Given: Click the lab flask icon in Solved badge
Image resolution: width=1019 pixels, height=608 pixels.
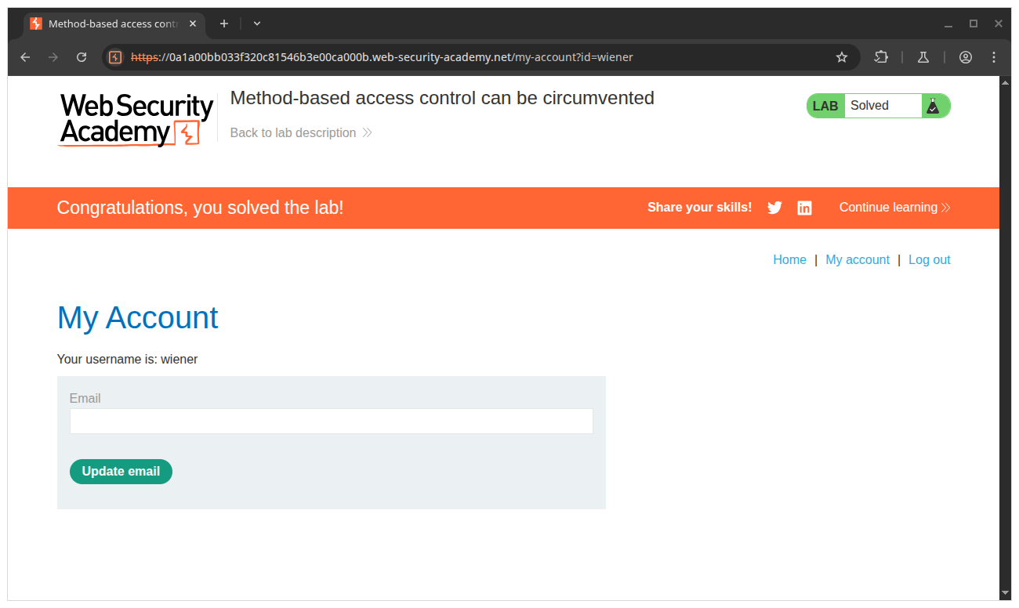Looking at the screenshot, I should pos(932,106).
